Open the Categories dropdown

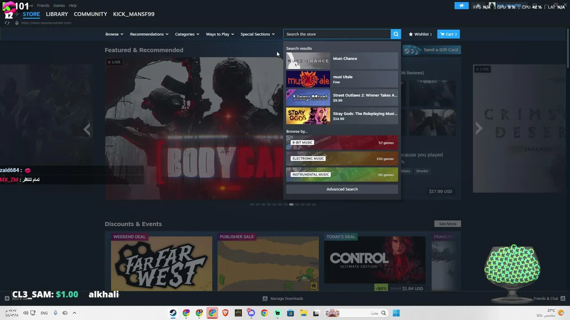187,34
